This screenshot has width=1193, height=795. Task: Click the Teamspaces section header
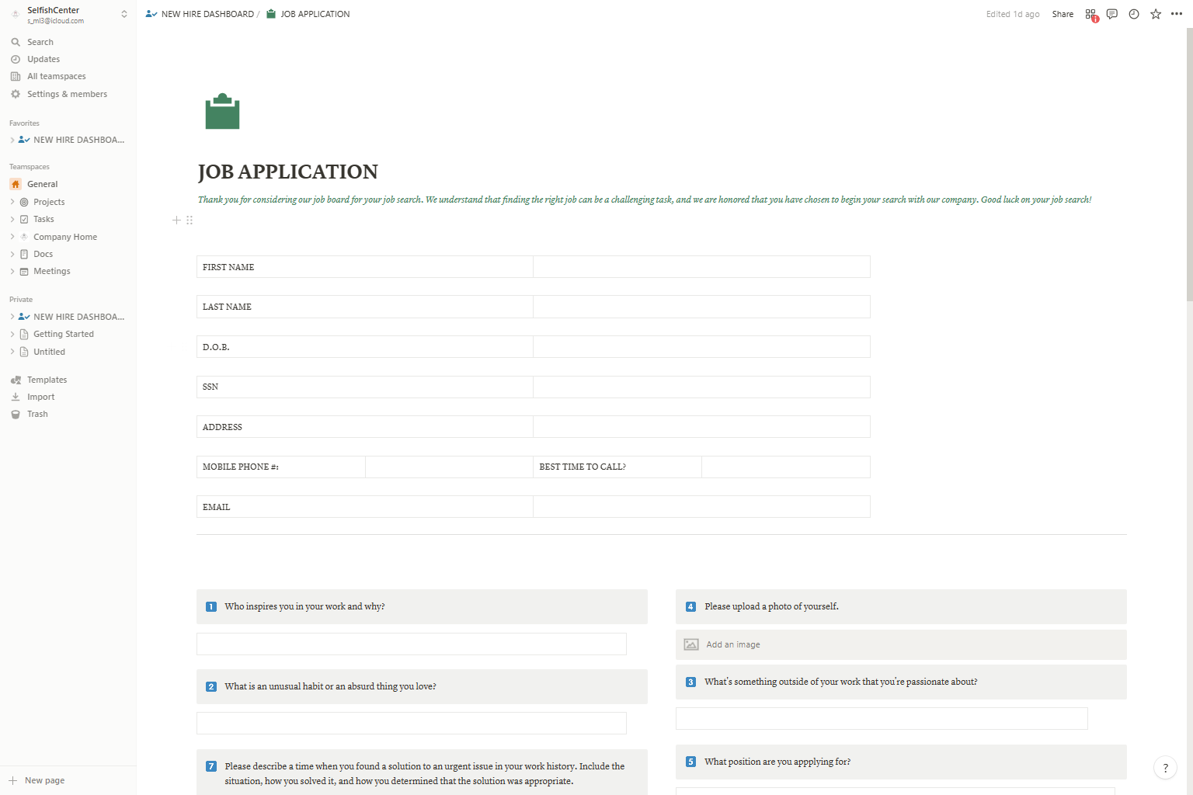click(30, 167)
